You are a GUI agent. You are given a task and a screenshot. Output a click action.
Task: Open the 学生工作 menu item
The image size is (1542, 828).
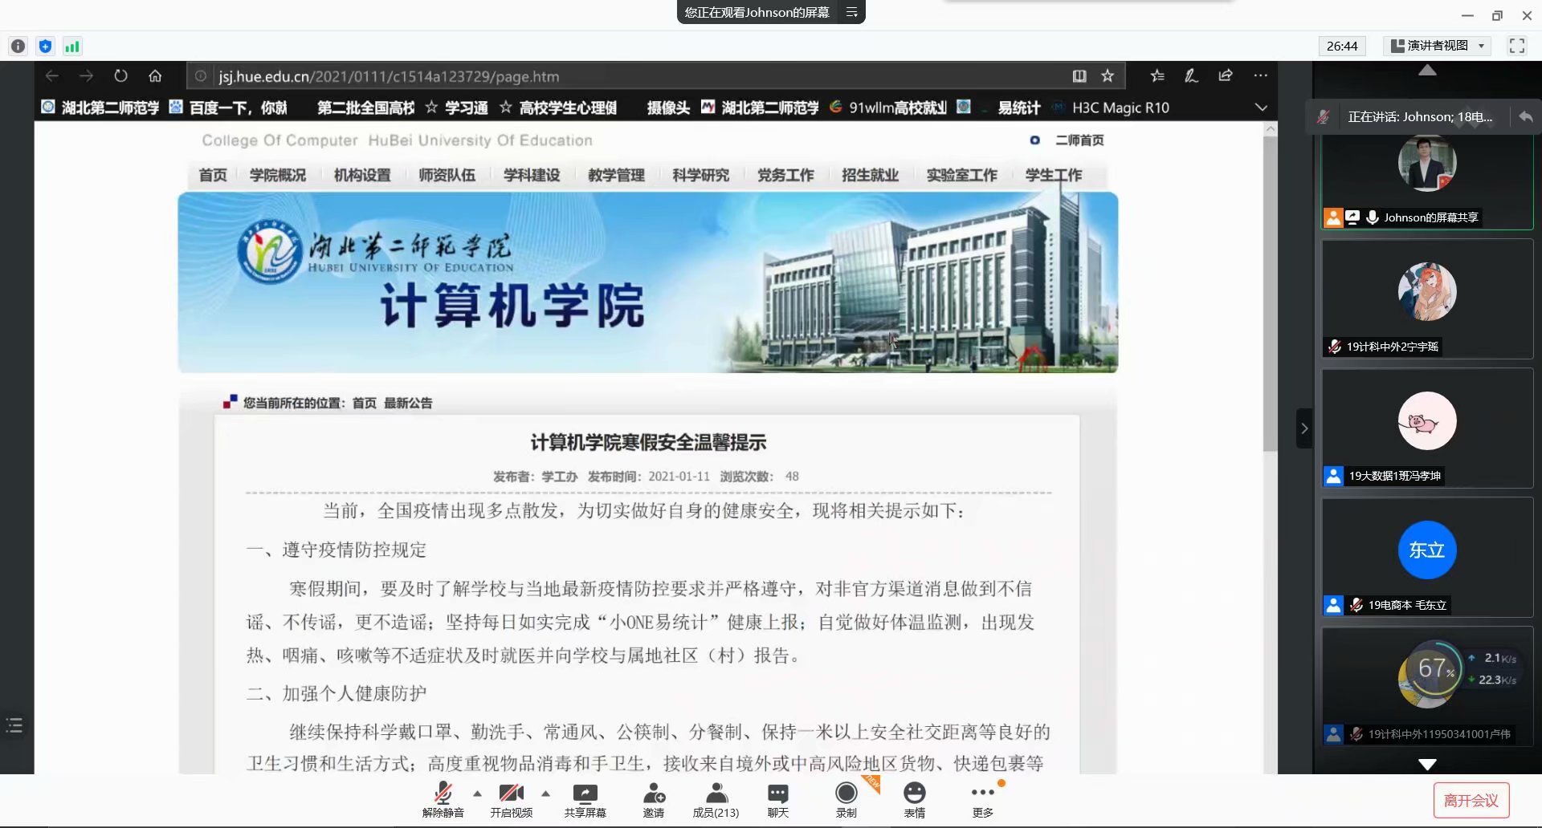click(x=1053, y=175)
